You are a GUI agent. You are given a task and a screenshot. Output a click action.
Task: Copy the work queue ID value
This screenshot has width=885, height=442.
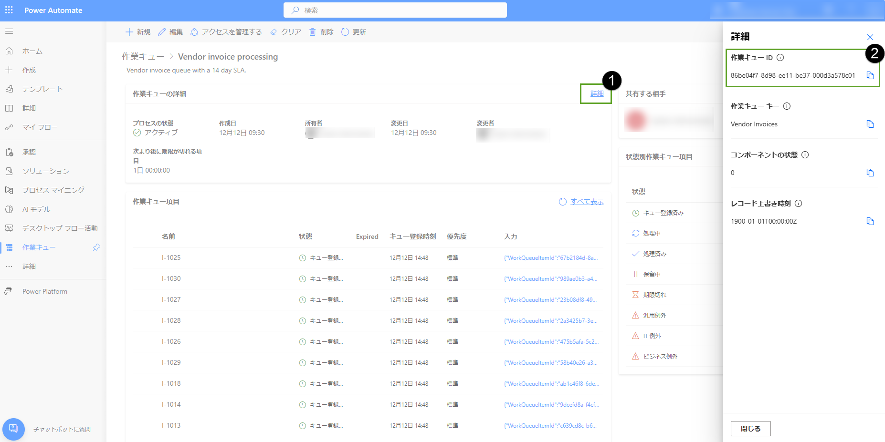pos(870,75)
